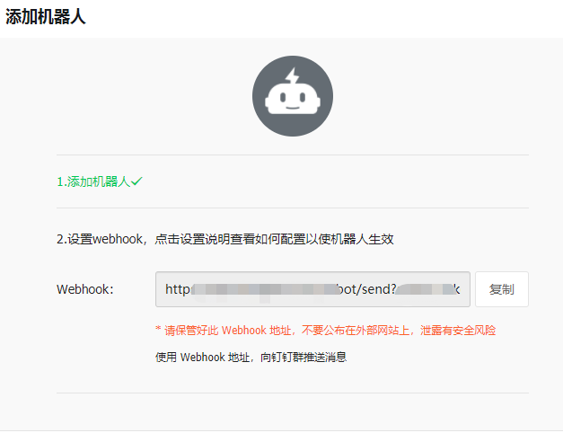The width and height of the screenshot is (563, 433).
Task: Click the '使用 Webhook 地址，向钉钉群推送消息' text
Action: [x=251, y=358]
